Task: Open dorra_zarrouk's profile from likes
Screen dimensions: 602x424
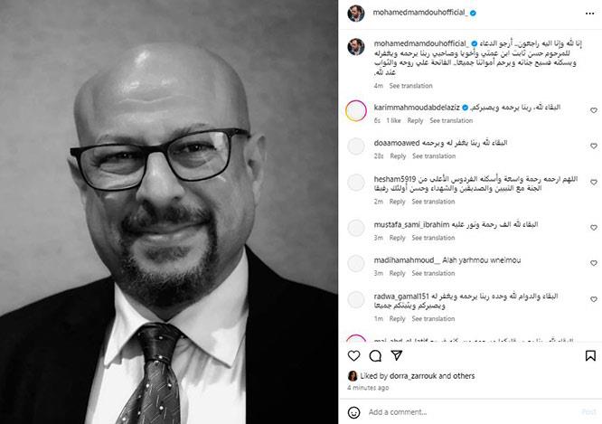Action: (x=413, y=376)
